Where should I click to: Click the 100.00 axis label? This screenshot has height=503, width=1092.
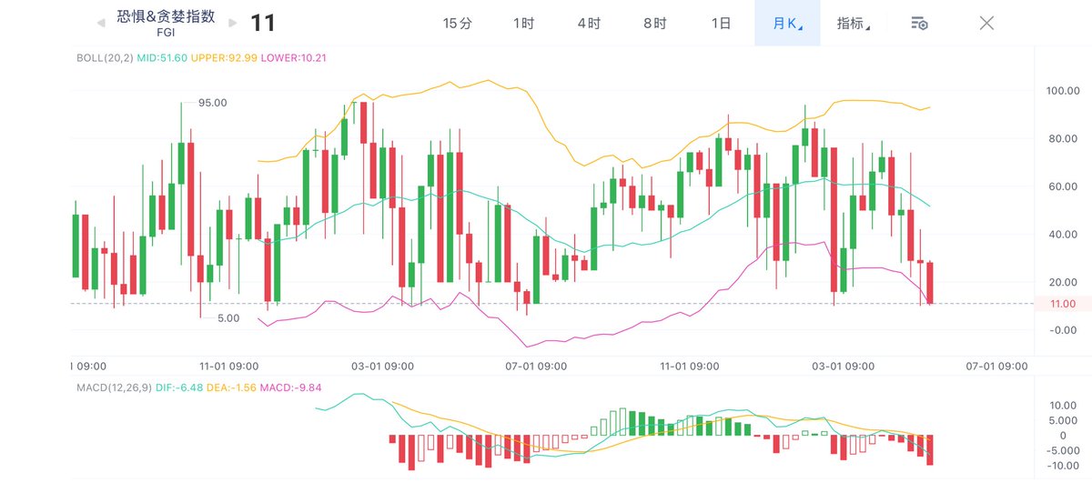1064,91
